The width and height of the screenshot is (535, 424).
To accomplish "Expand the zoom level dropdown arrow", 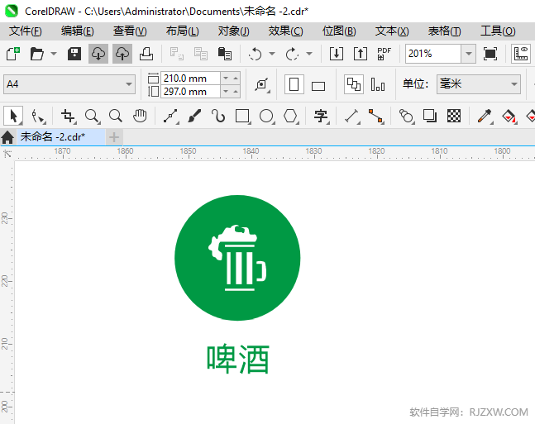I will point(469,54).
